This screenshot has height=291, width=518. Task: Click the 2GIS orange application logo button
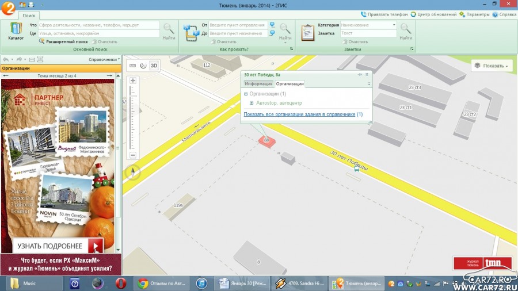tap(8, 7)
